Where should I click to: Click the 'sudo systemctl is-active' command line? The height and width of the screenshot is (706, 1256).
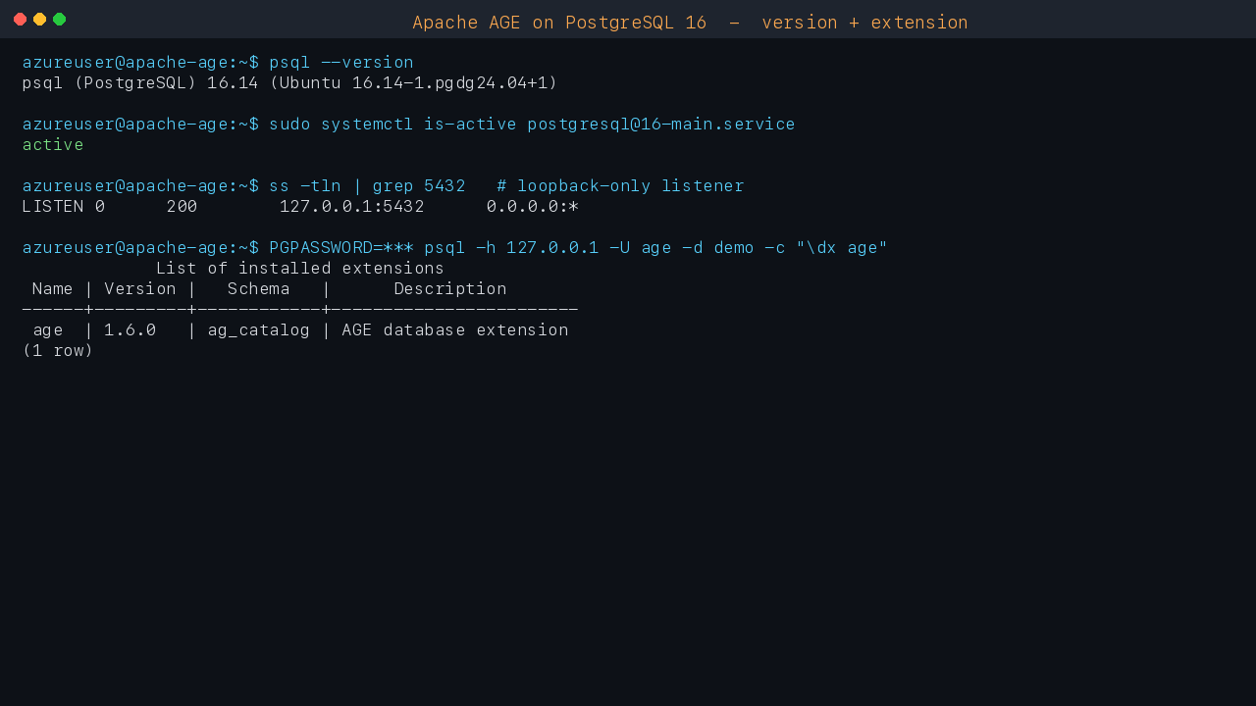tap(408, 125)
